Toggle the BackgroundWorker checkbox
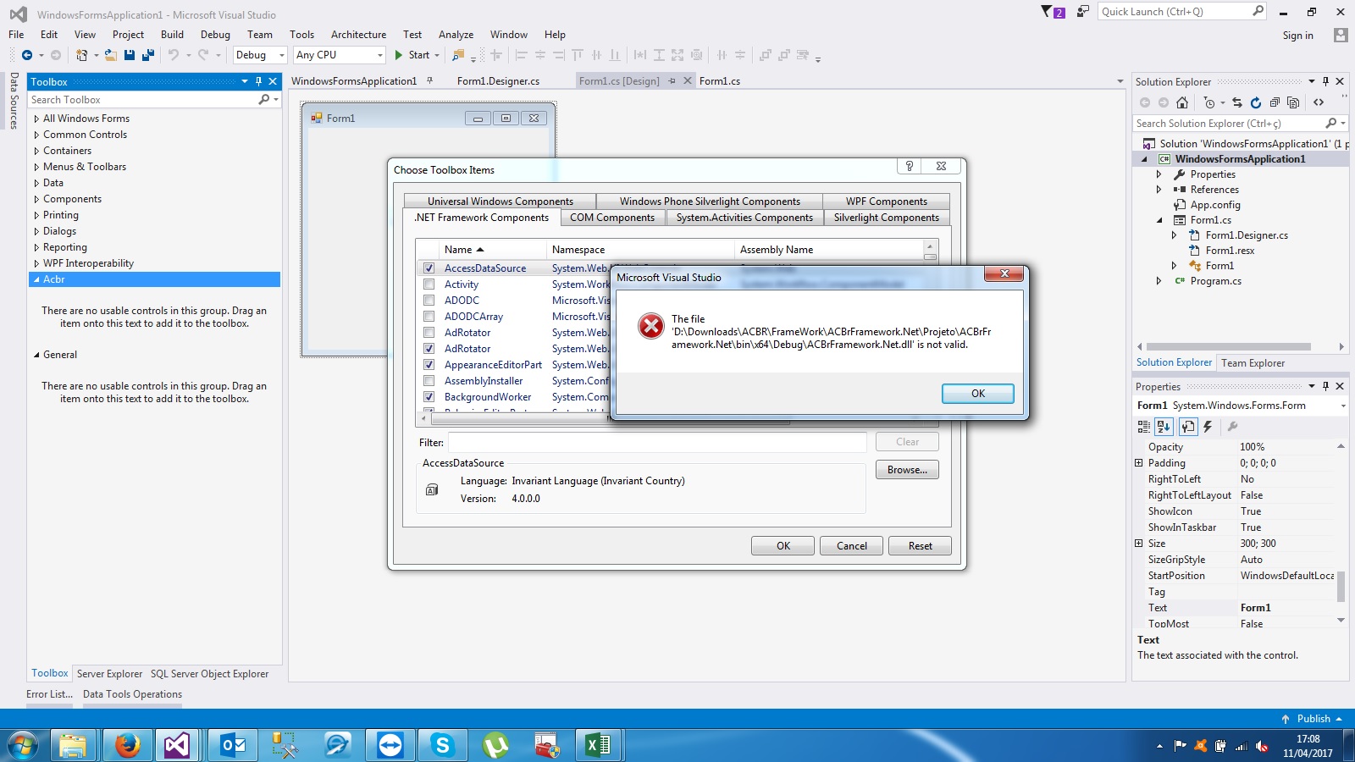1355x762 pixels. (x=429, y=397)
